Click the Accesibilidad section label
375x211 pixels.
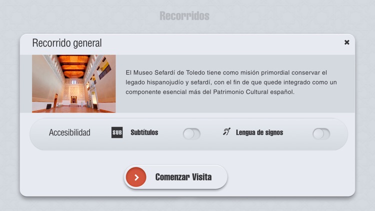69,132
